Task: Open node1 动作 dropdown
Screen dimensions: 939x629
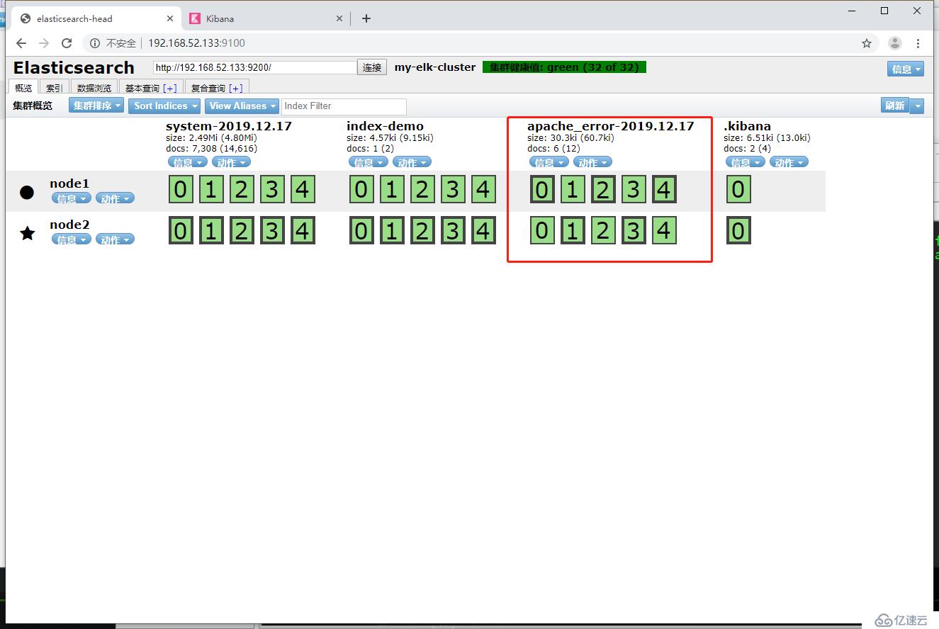Action: pos(115,198)
